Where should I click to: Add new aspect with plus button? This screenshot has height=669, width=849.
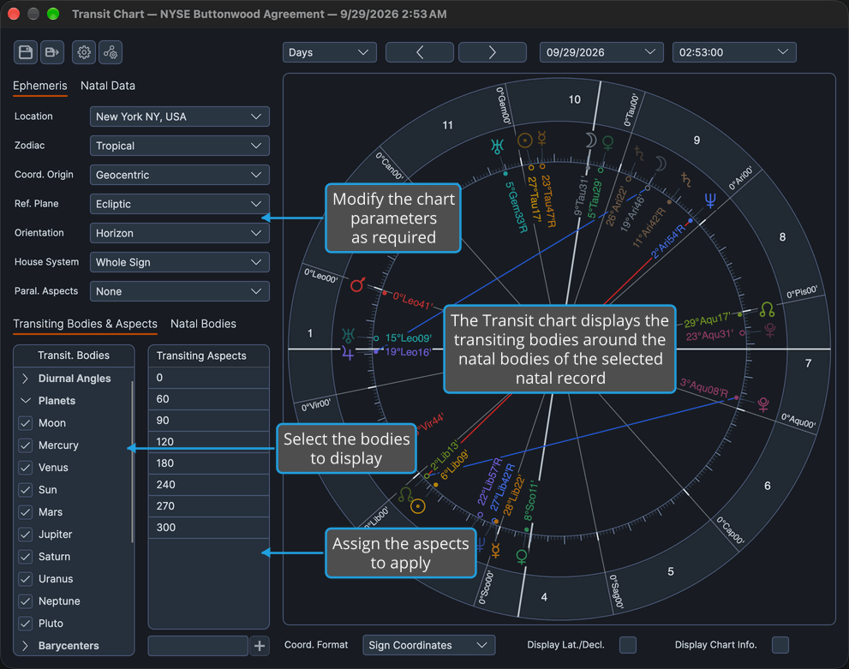[x=260, y=646]
